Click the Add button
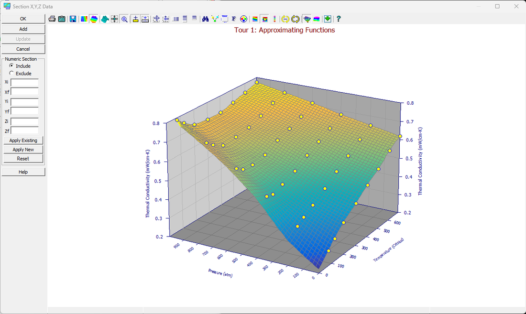 coord(23,29)
